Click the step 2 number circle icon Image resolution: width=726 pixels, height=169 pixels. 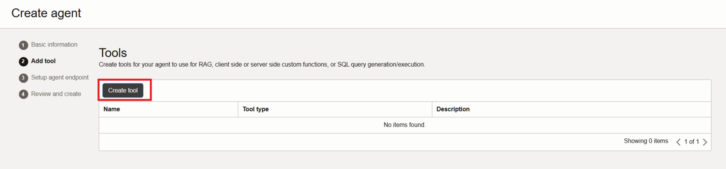pos(23,61)
